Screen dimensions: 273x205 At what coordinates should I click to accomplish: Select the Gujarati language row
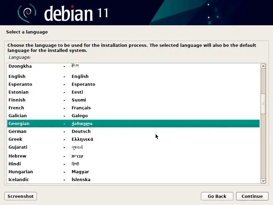tap(133, 147)
